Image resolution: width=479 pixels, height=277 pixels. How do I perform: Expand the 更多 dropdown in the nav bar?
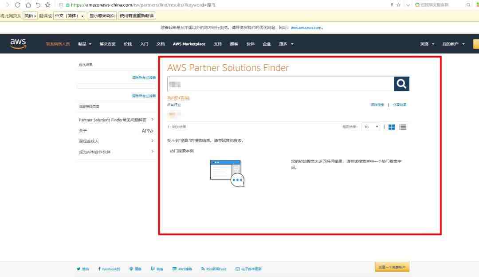286,44
